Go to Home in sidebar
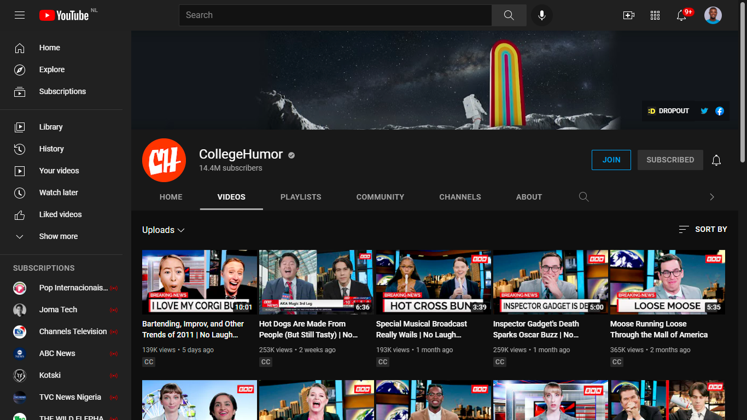 click(x=61, y=48)
